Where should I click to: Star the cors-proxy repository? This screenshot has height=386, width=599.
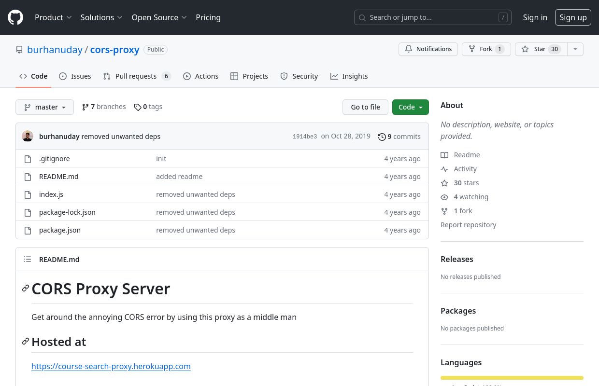pos(541,49)
